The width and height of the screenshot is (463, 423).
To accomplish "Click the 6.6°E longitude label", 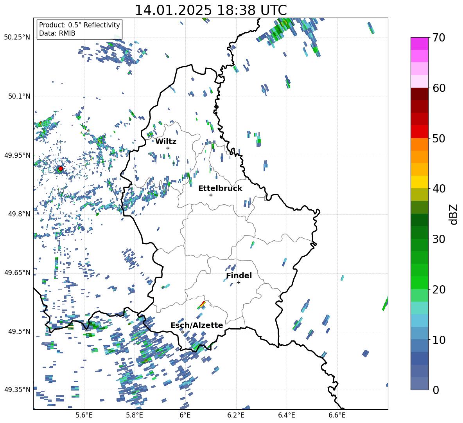I will click(x=337, y=416).
